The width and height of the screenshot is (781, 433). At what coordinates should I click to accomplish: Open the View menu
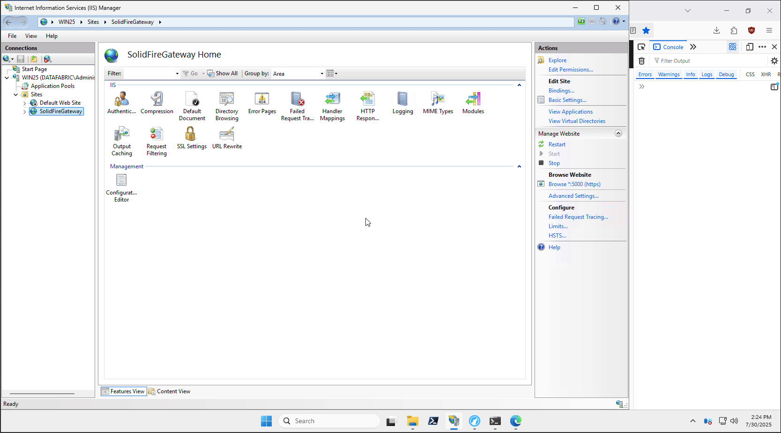31,36
